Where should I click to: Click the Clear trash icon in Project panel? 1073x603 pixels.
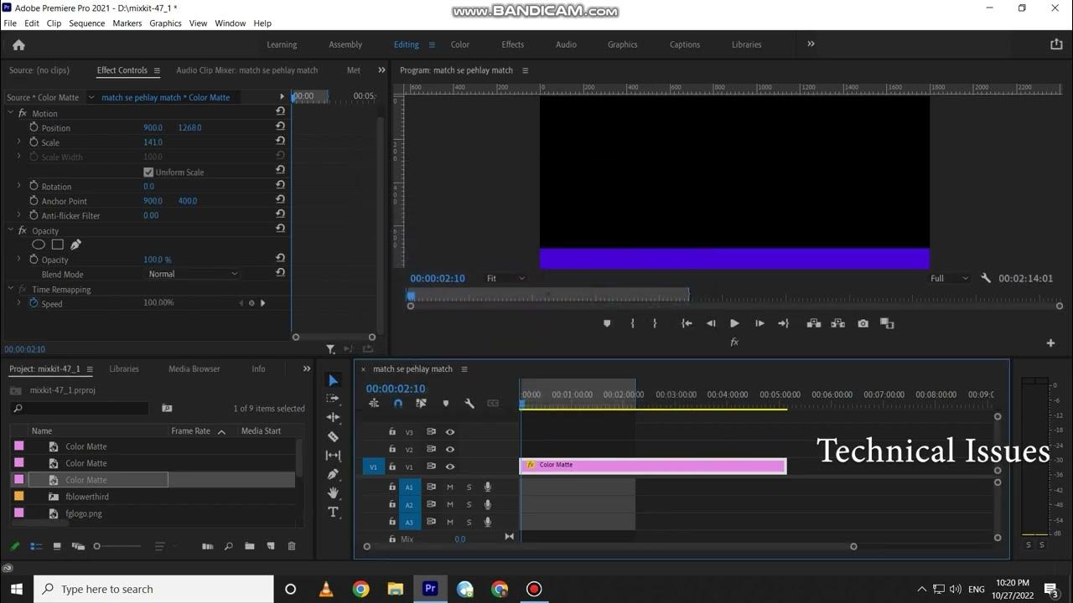point(292,546)
